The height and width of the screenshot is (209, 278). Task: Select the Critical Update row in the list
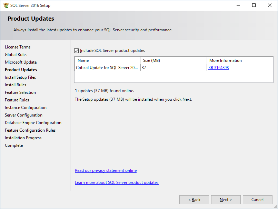[107, 67]
